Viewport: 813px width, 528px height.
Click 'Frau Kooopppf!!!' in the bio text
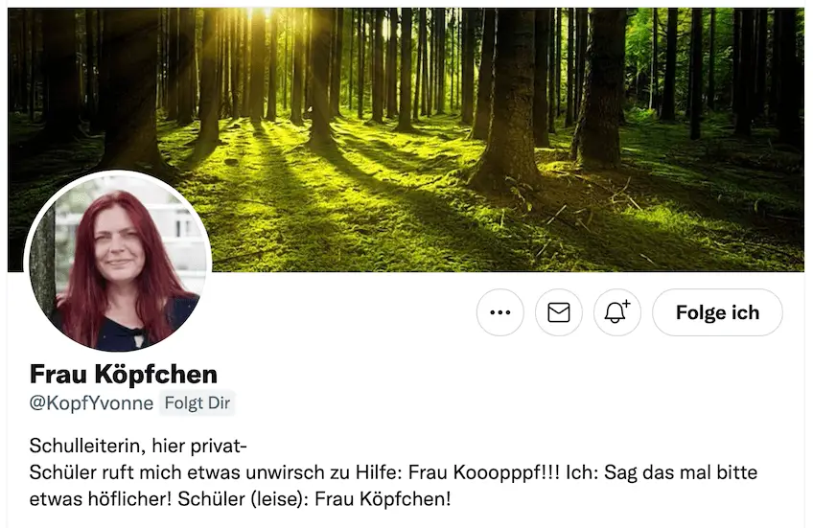pyautogui.click(x=484, y=472)
